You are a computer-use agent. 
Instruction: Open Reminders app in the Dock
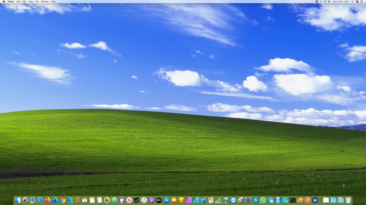pyautogui.click(x=99, y=200)
